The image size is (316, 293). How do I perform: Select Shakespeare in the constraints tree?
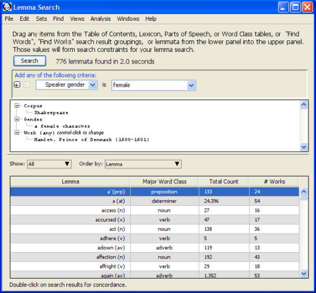[x=51, y=112]
